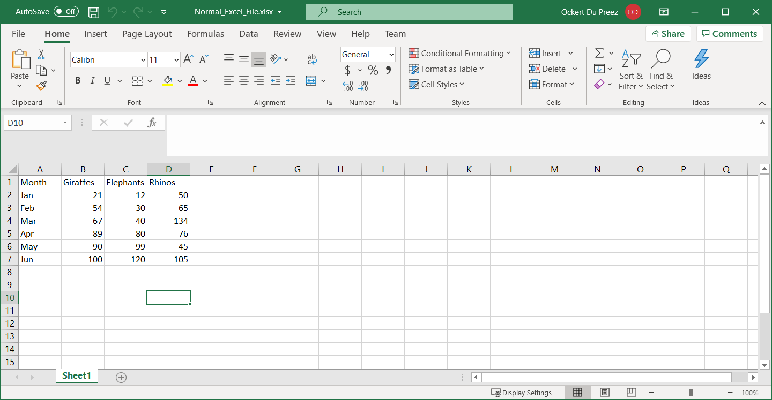Open the Data ribbon tab
This screenshot has width=772, height=400.
tap(248, 34)
